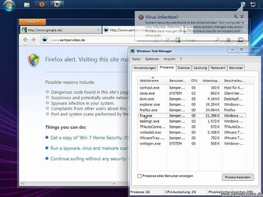Switch to the Benutzer tab
This screenshot has width=263, height=197.
[236, 68]
